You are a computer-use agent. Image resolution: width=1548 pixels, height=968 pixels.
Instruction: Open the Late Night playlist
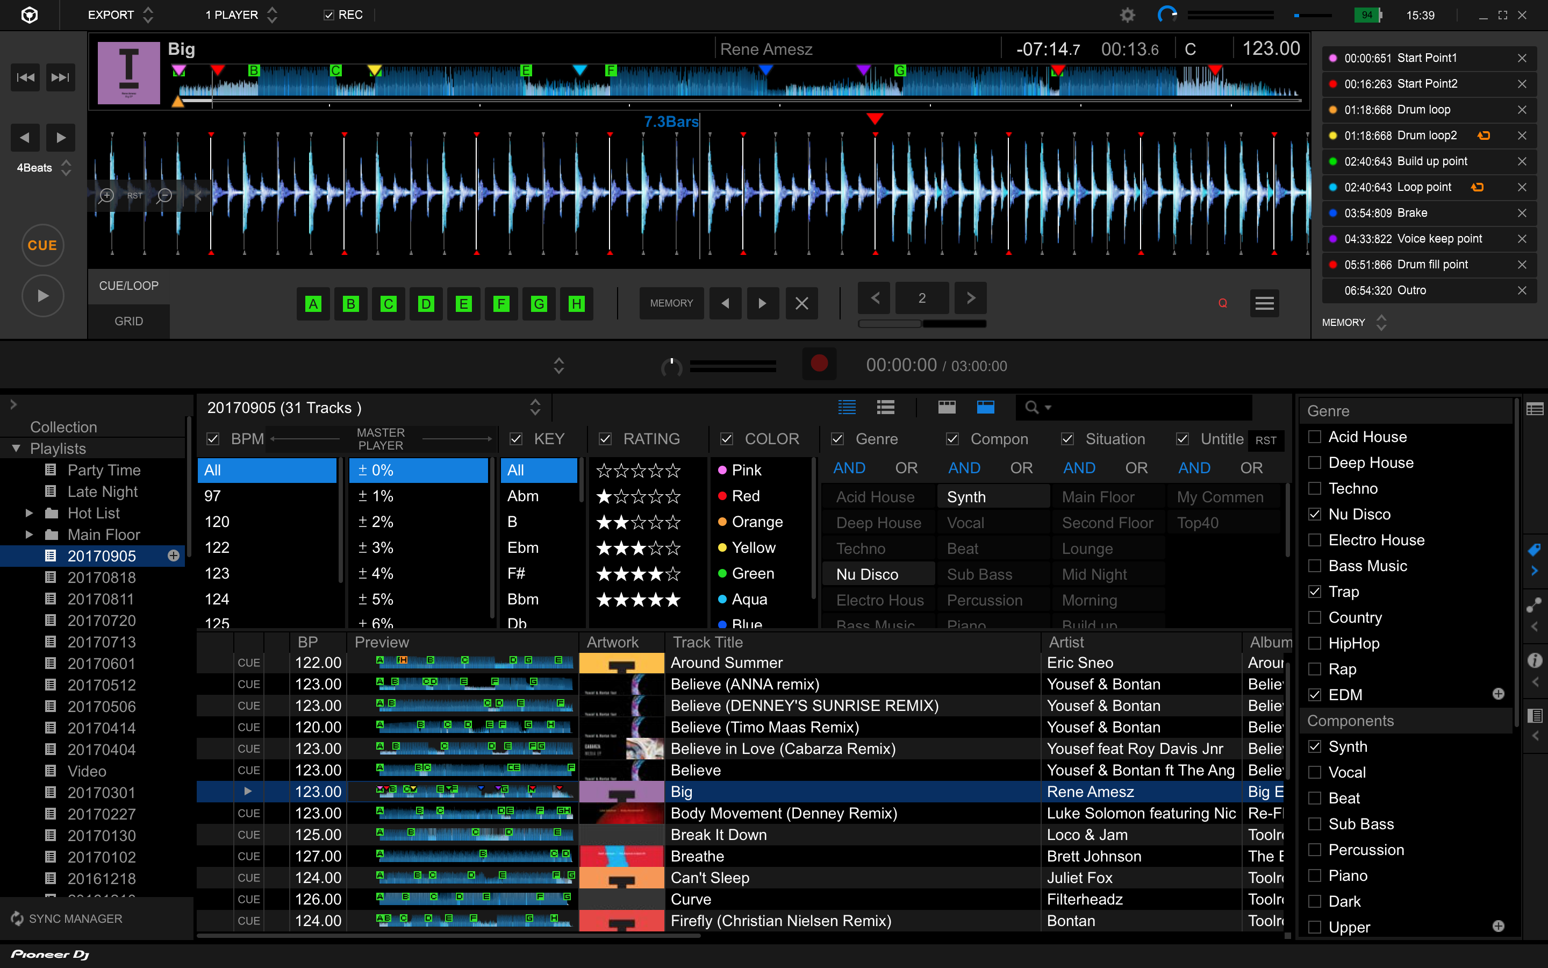[102, 492]
